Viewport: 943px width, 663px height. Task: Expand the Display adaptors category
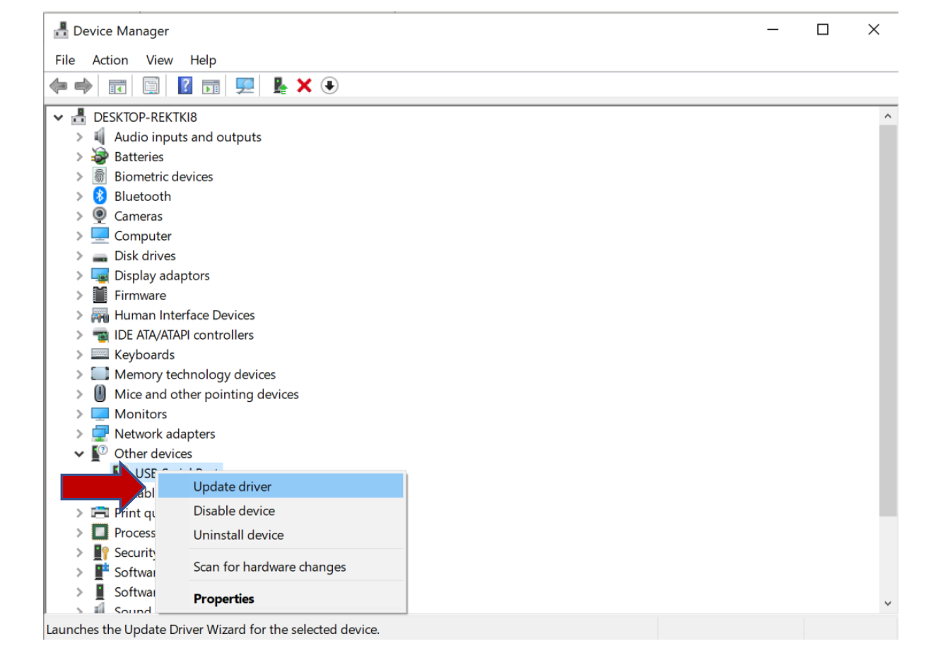coord(79,276)
